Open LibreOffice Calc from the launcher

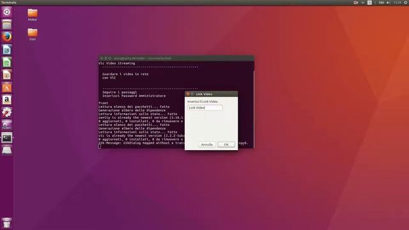tap(7, 63)
